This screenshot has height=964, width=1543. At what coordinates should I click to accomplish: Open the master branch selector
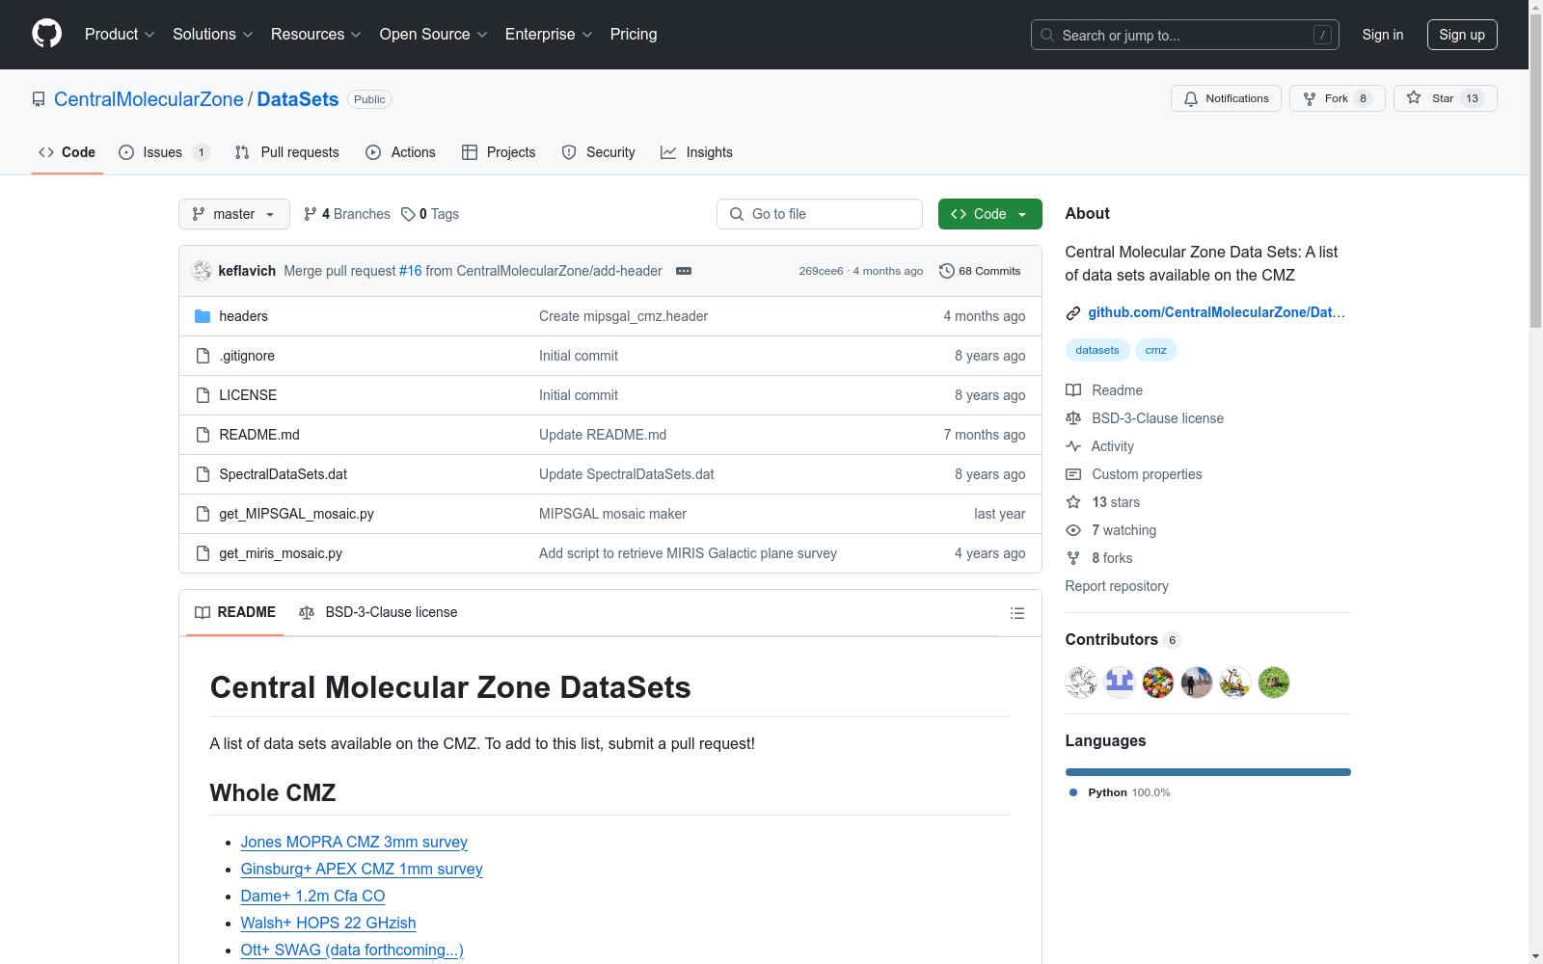click(x=234, y=214)
